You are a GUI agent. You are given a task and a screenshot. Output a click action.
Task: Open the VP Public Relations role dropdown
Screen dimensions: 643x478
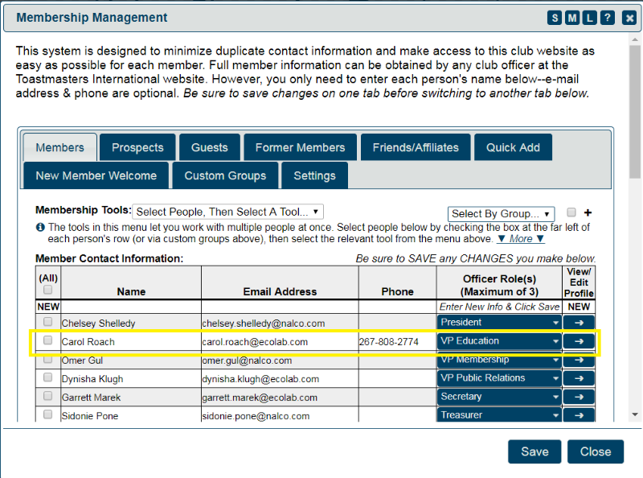tap(499, 377)
